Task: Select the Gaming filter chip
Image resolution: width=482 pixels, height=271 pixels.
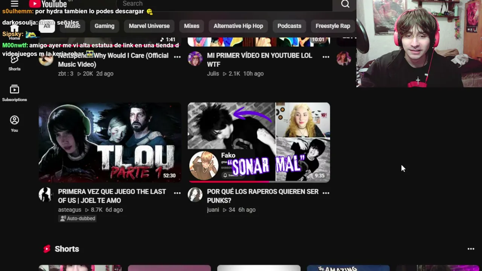Action: [104, 26]
